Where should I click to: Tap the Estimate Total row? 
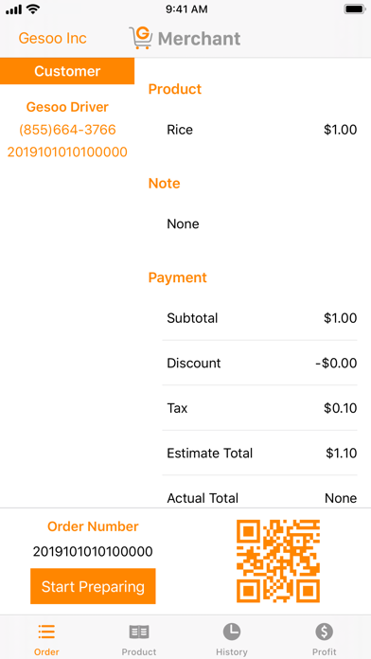(259, 453)
